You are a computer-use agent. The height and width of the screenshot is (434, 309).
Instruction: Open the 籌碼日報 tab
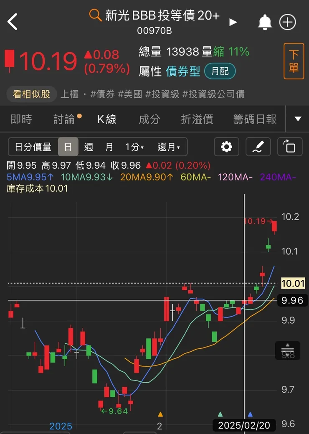pyautogui.click(x=255, y=119)
